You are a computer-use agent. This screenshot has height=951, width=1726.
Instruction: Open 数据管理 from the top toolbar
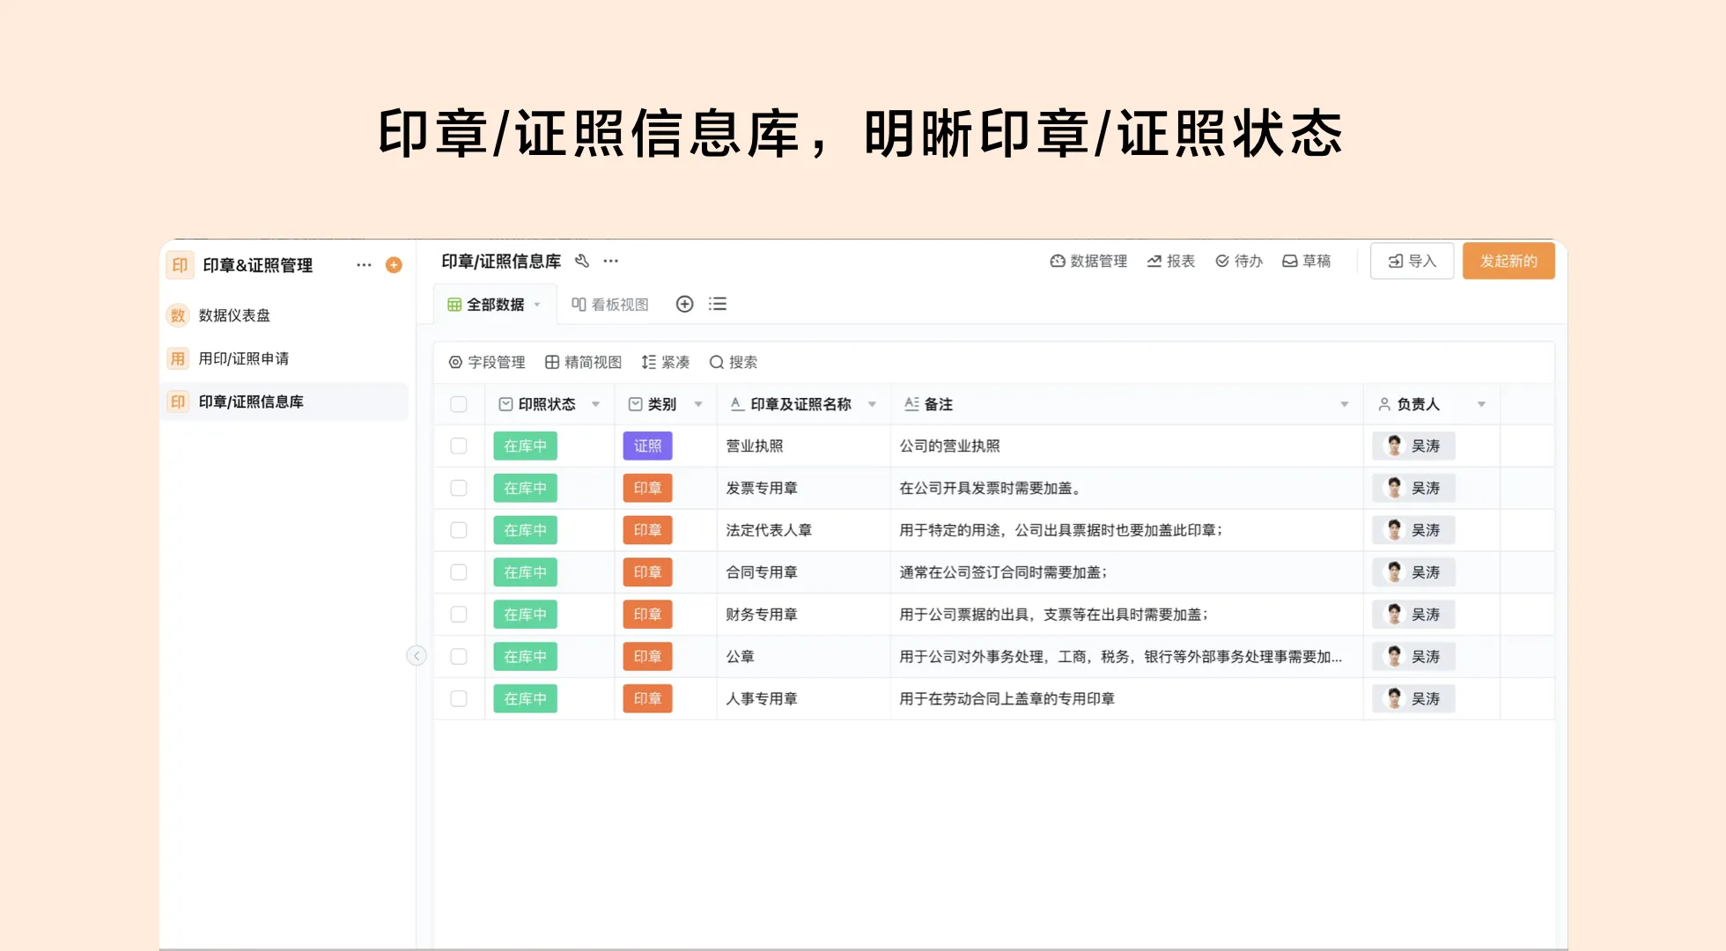(1088, 261)
